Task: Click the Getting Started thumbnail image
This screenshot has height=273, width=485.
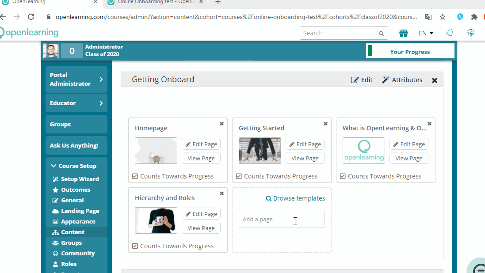Action: [x=260, y=151]
